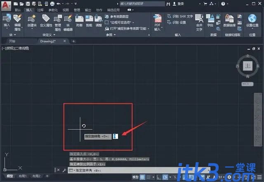Switch to the 管理 ribbon tab
The width and height of the screenshot is (264, 182).
coord(77,10)
